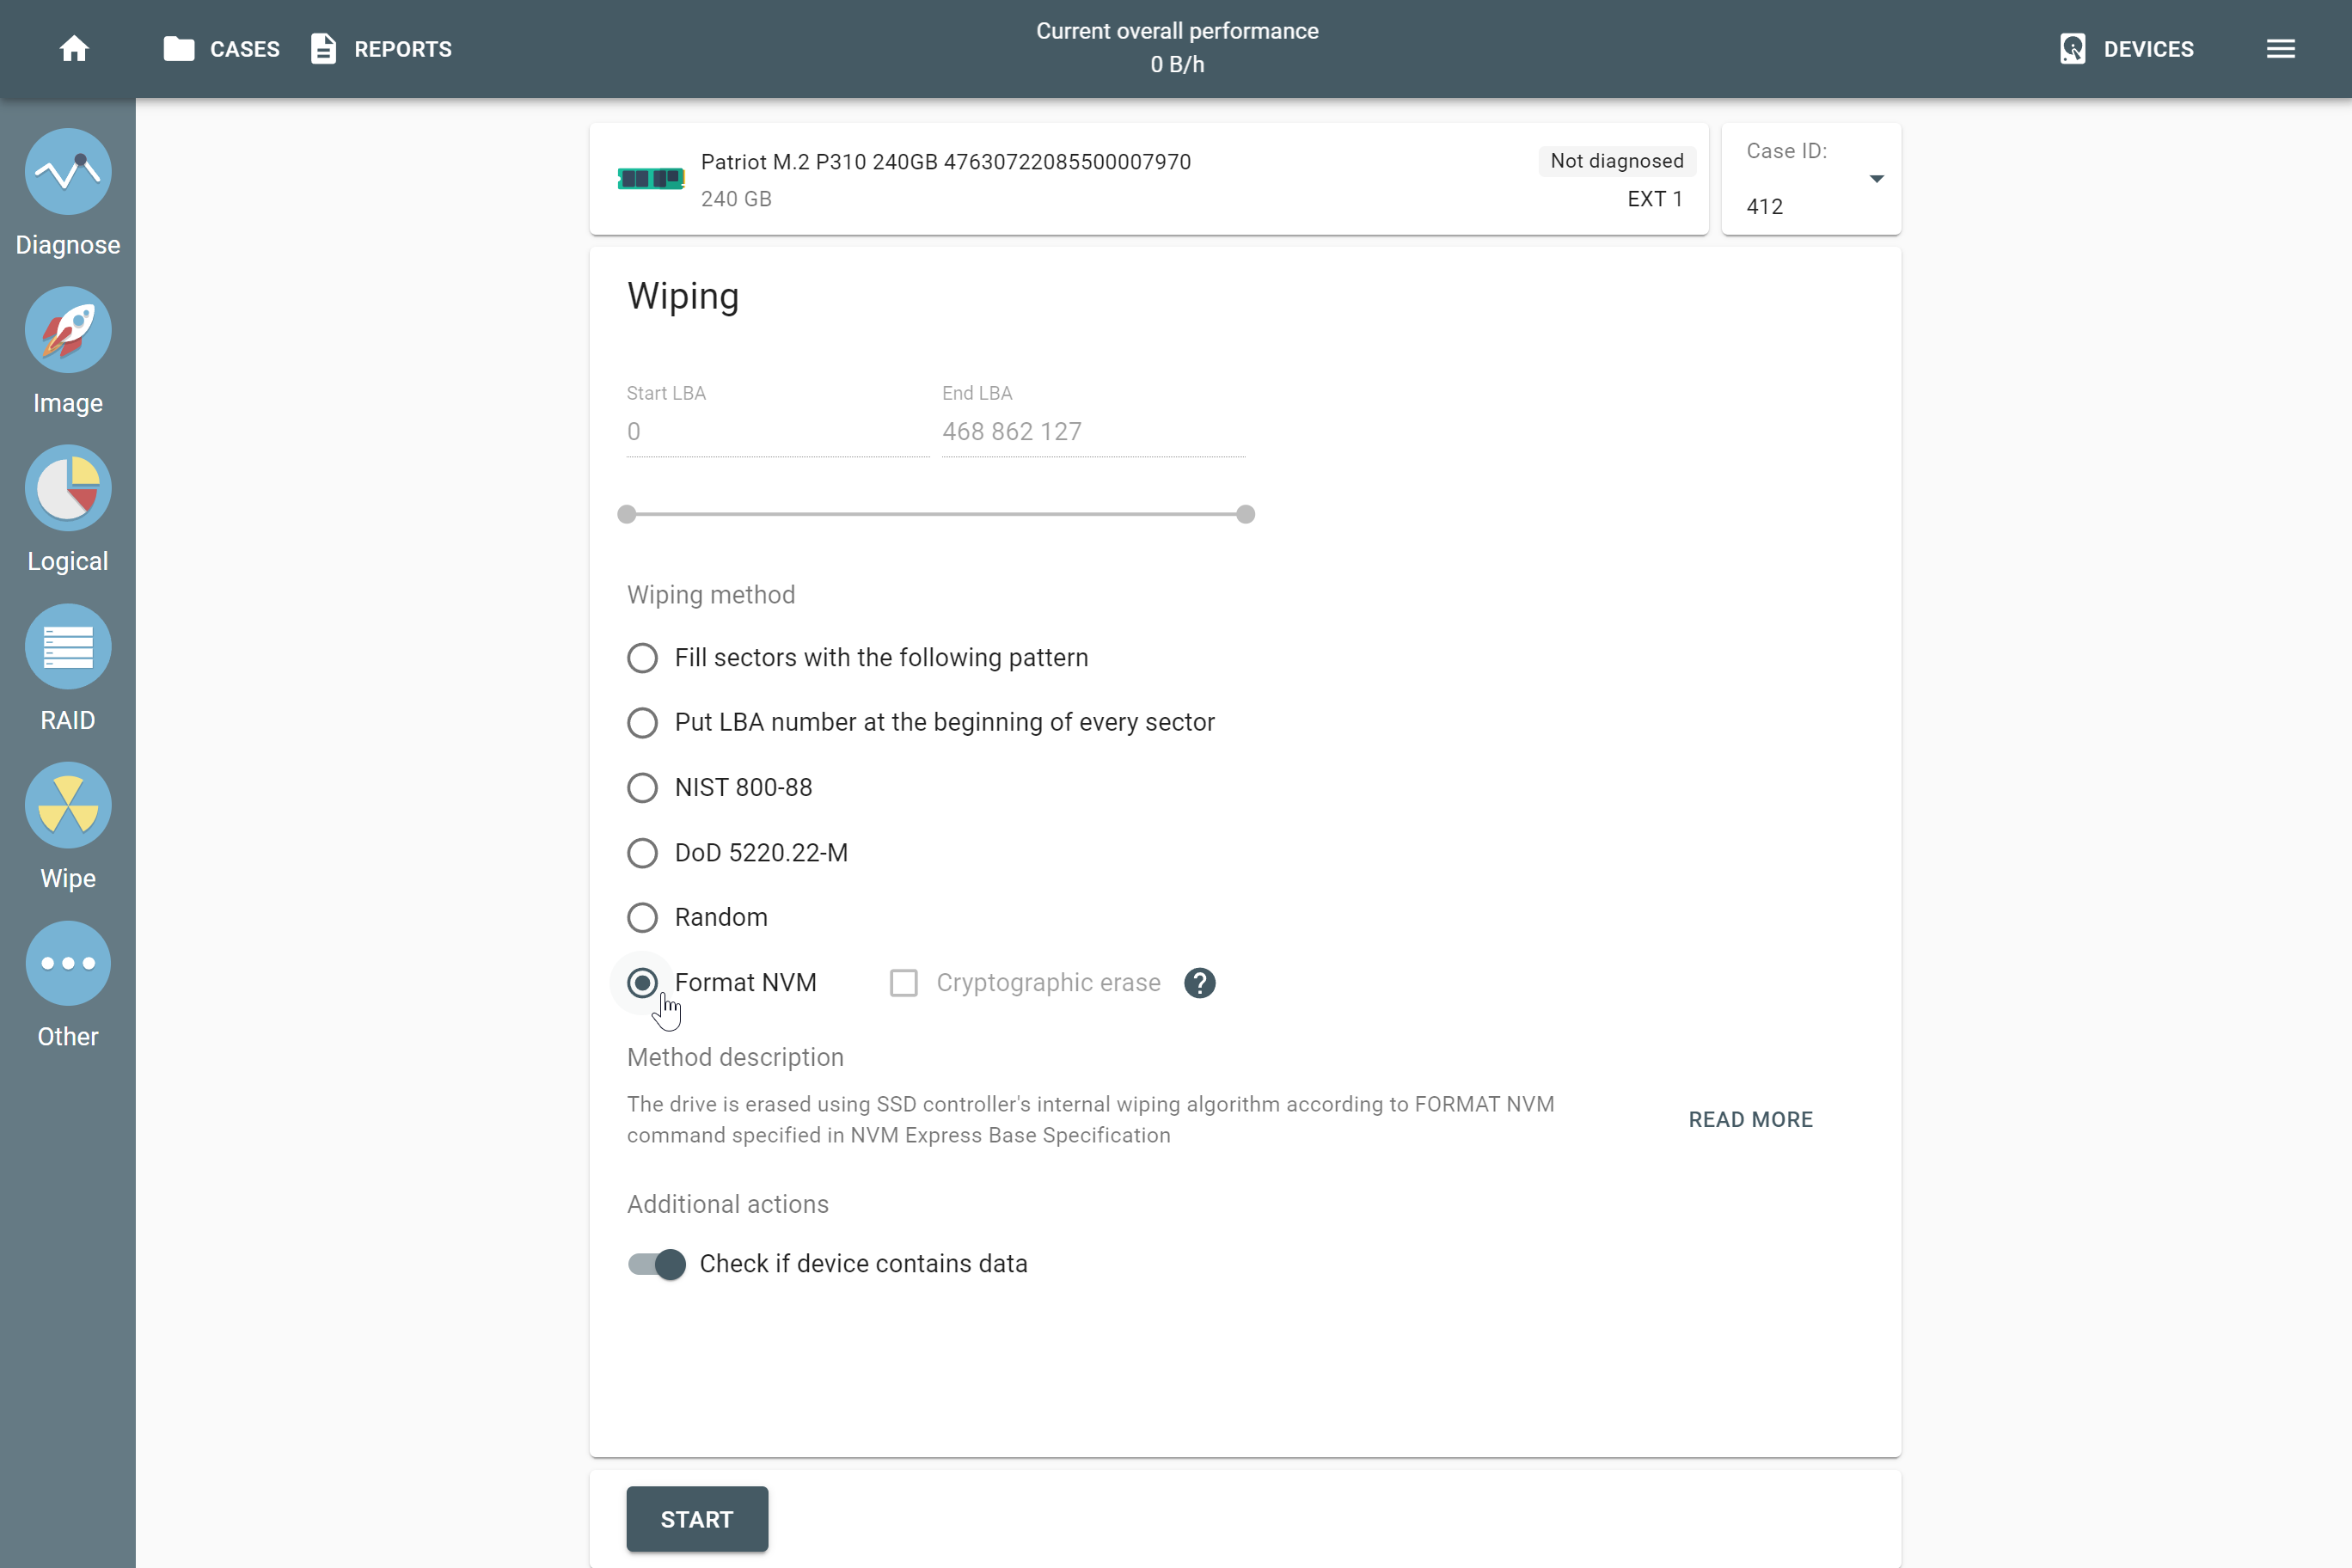Click the end handle of LBA range slider
This screenshot has height=1568, width=2352.
1245,514
